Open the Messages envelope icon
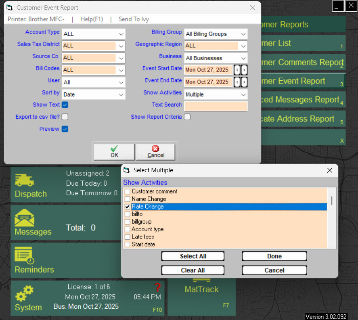The image size is (358, 320). tap(24, 218)
